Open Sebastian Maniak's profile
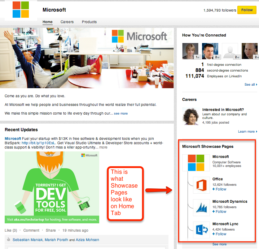The height and width of the screenshot is (249, 259). tap(27, 240)
